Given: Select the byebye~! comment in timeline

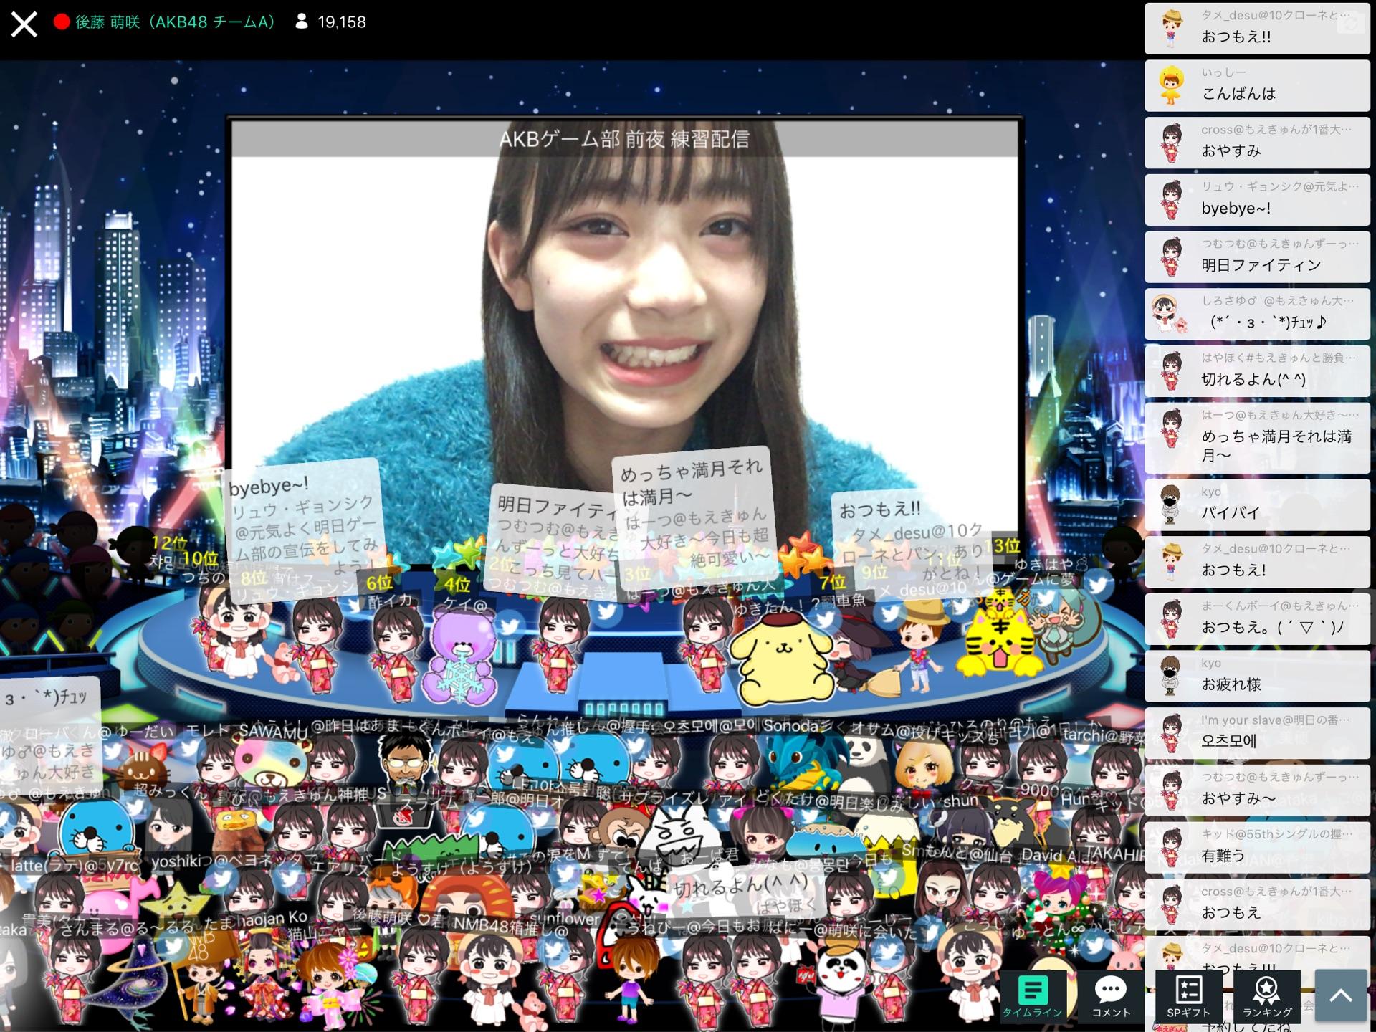Looking at the screenshot, I should [1257, 200].
